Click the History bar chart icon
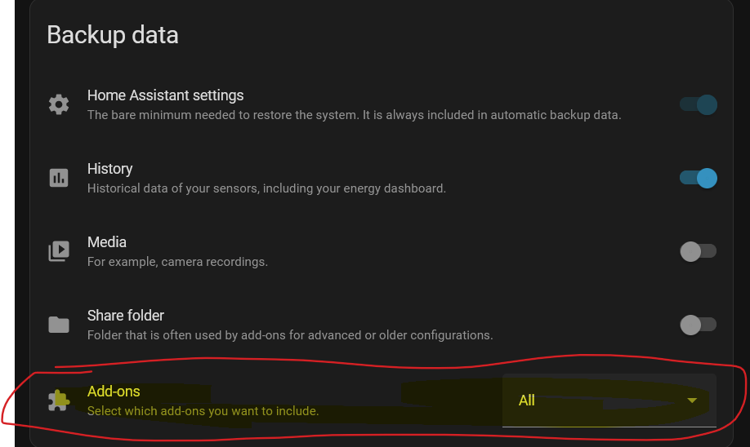 pos(59,178)
